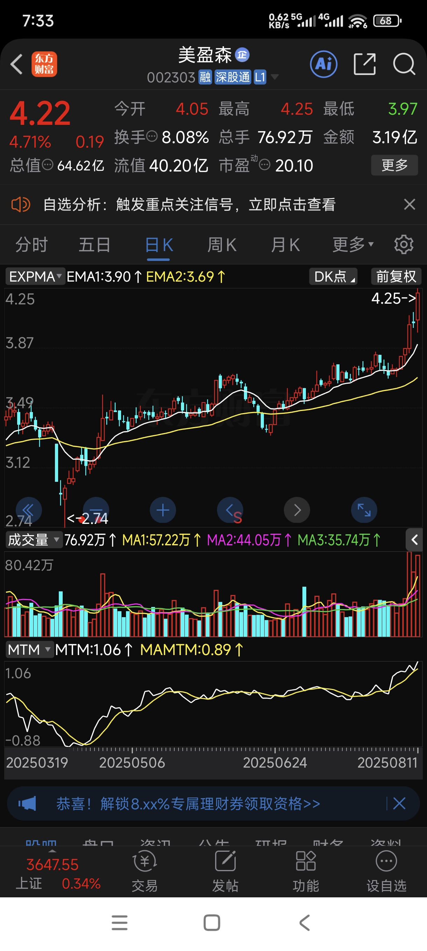427x951 pixels.
Task: Tap the minus zoom-out chart button
Action: [96, 510]
